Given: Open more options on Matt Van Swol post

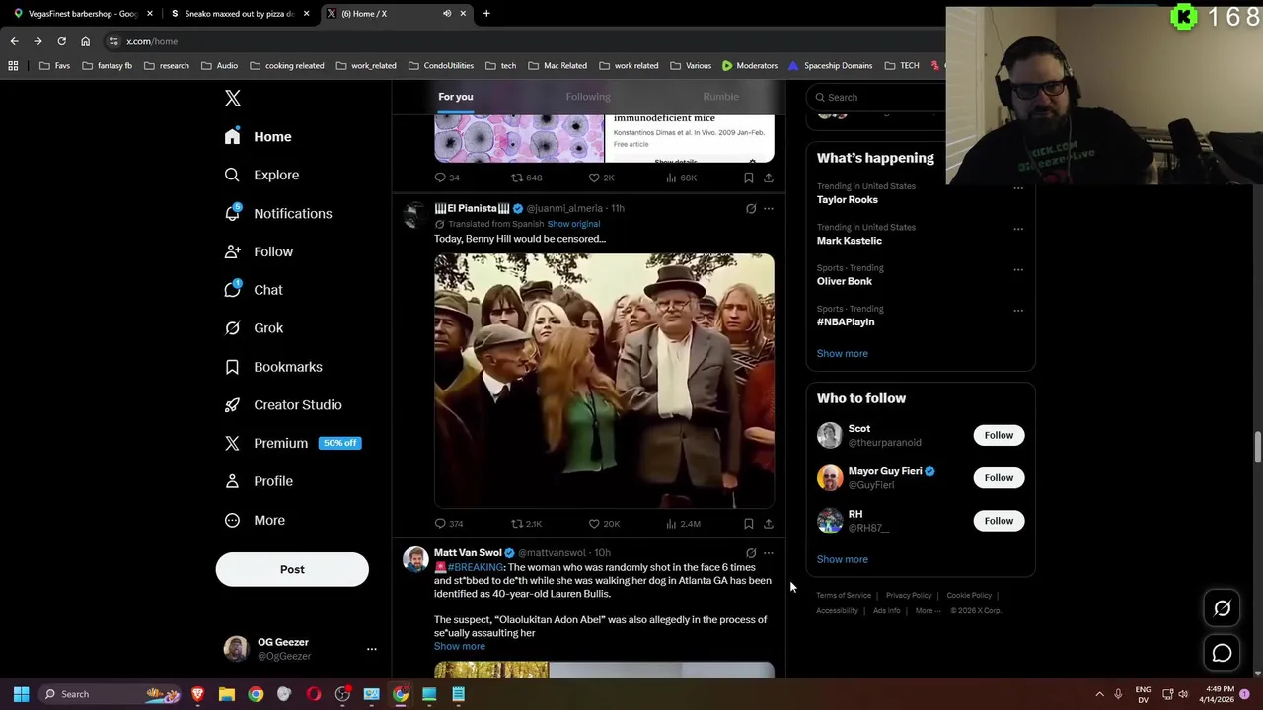Looking at the screenshot, I should click(768, 553).
